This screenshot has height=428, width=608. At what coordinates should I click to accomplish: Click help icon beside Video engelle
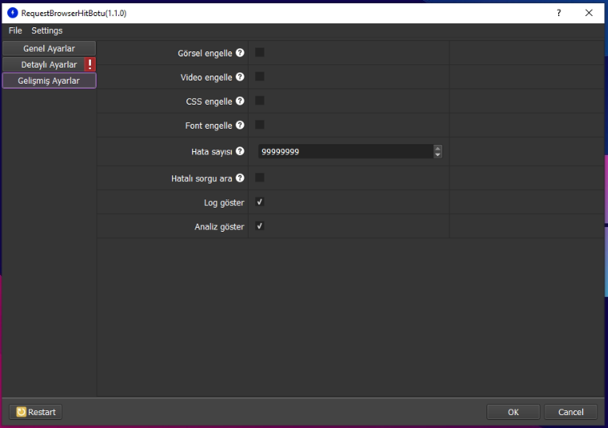[240, 78]
